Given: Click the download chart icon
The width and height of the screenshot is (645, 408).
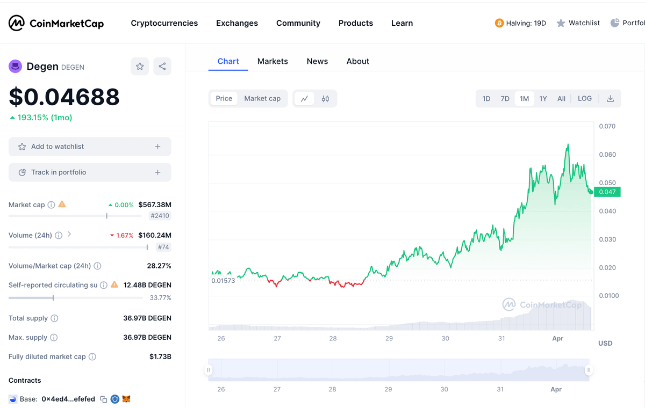Looking at the screenshot, I should pyautogui.click(x=610, y=99).
